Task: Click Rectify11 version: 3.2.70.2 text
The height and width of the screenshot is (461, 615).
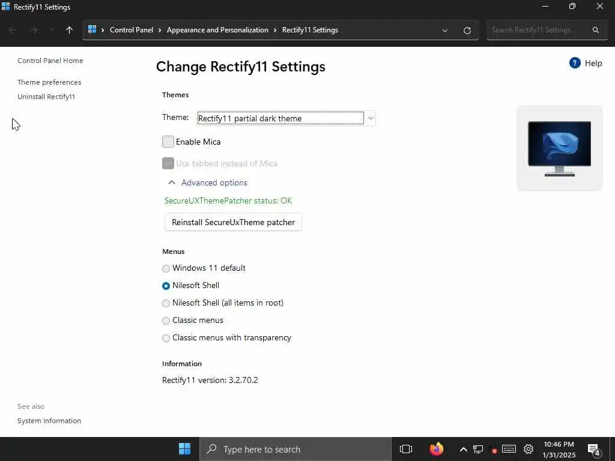Action: pyautogui.click(x=210, y=380)
